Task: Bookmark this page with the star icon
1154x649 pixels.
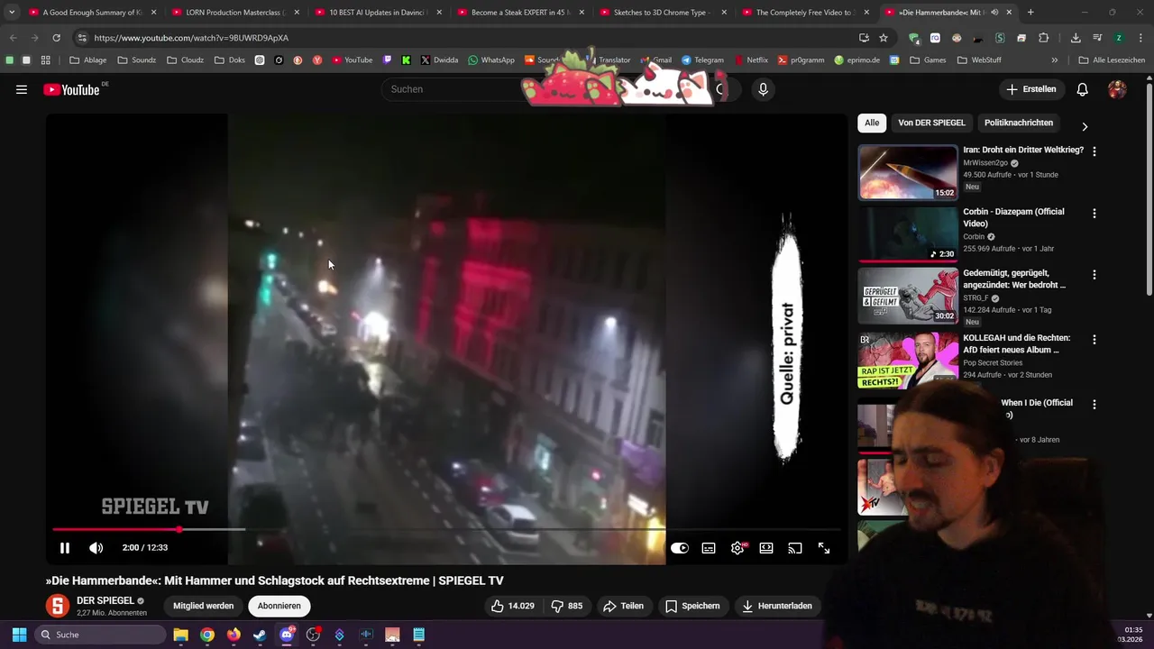Action: pos(884,38)
